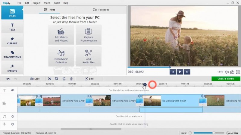
Task: Decrease timeline scale with minus
Action: point(190,133)
